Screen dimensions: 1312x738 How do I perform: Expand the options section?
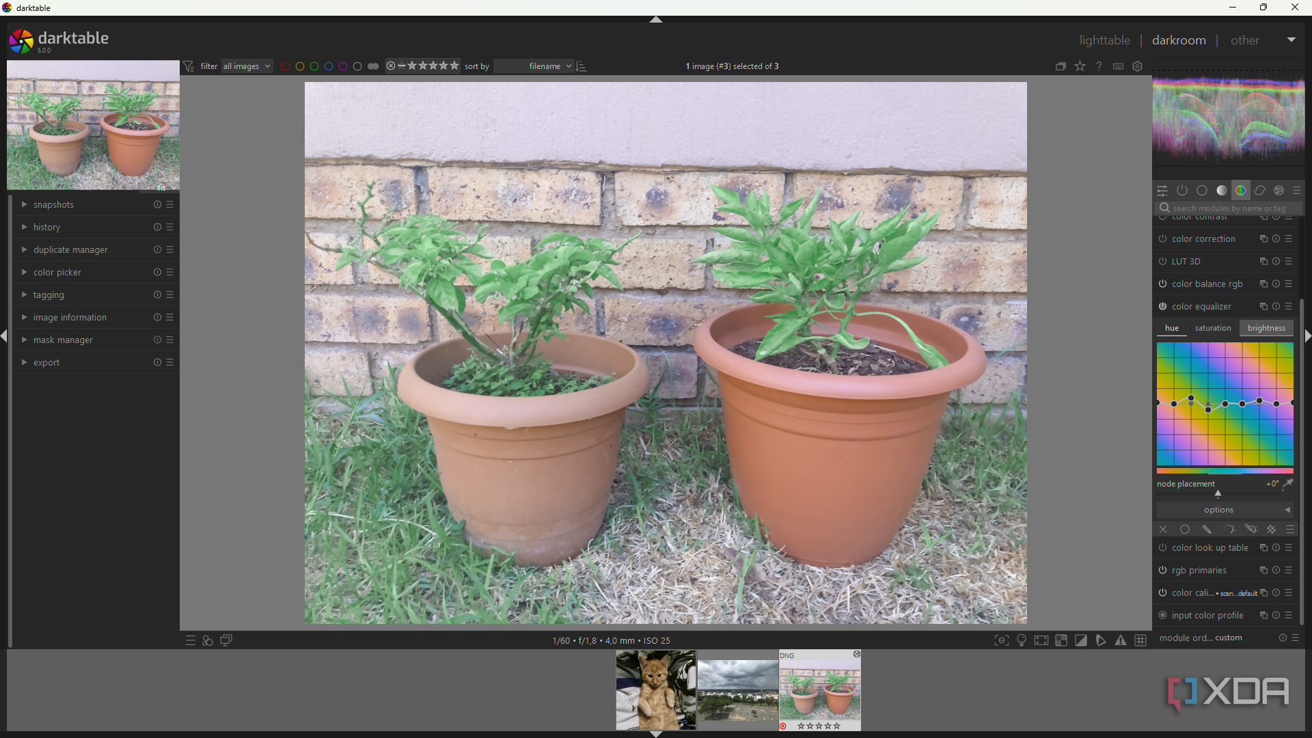tap(1225, 510)
